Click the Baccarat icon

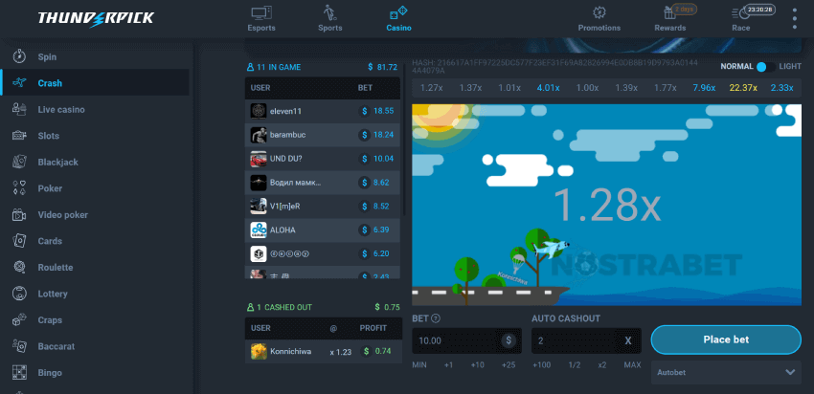point(19,346)
